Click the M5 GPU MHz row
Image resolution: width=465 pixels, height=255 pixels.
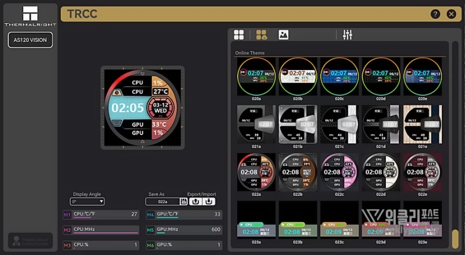(x=182, y=230)
